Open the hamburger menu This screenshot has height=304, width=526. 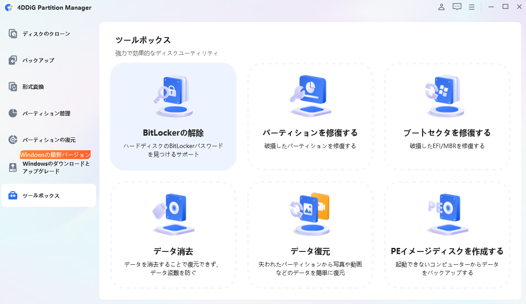[471, 7]
